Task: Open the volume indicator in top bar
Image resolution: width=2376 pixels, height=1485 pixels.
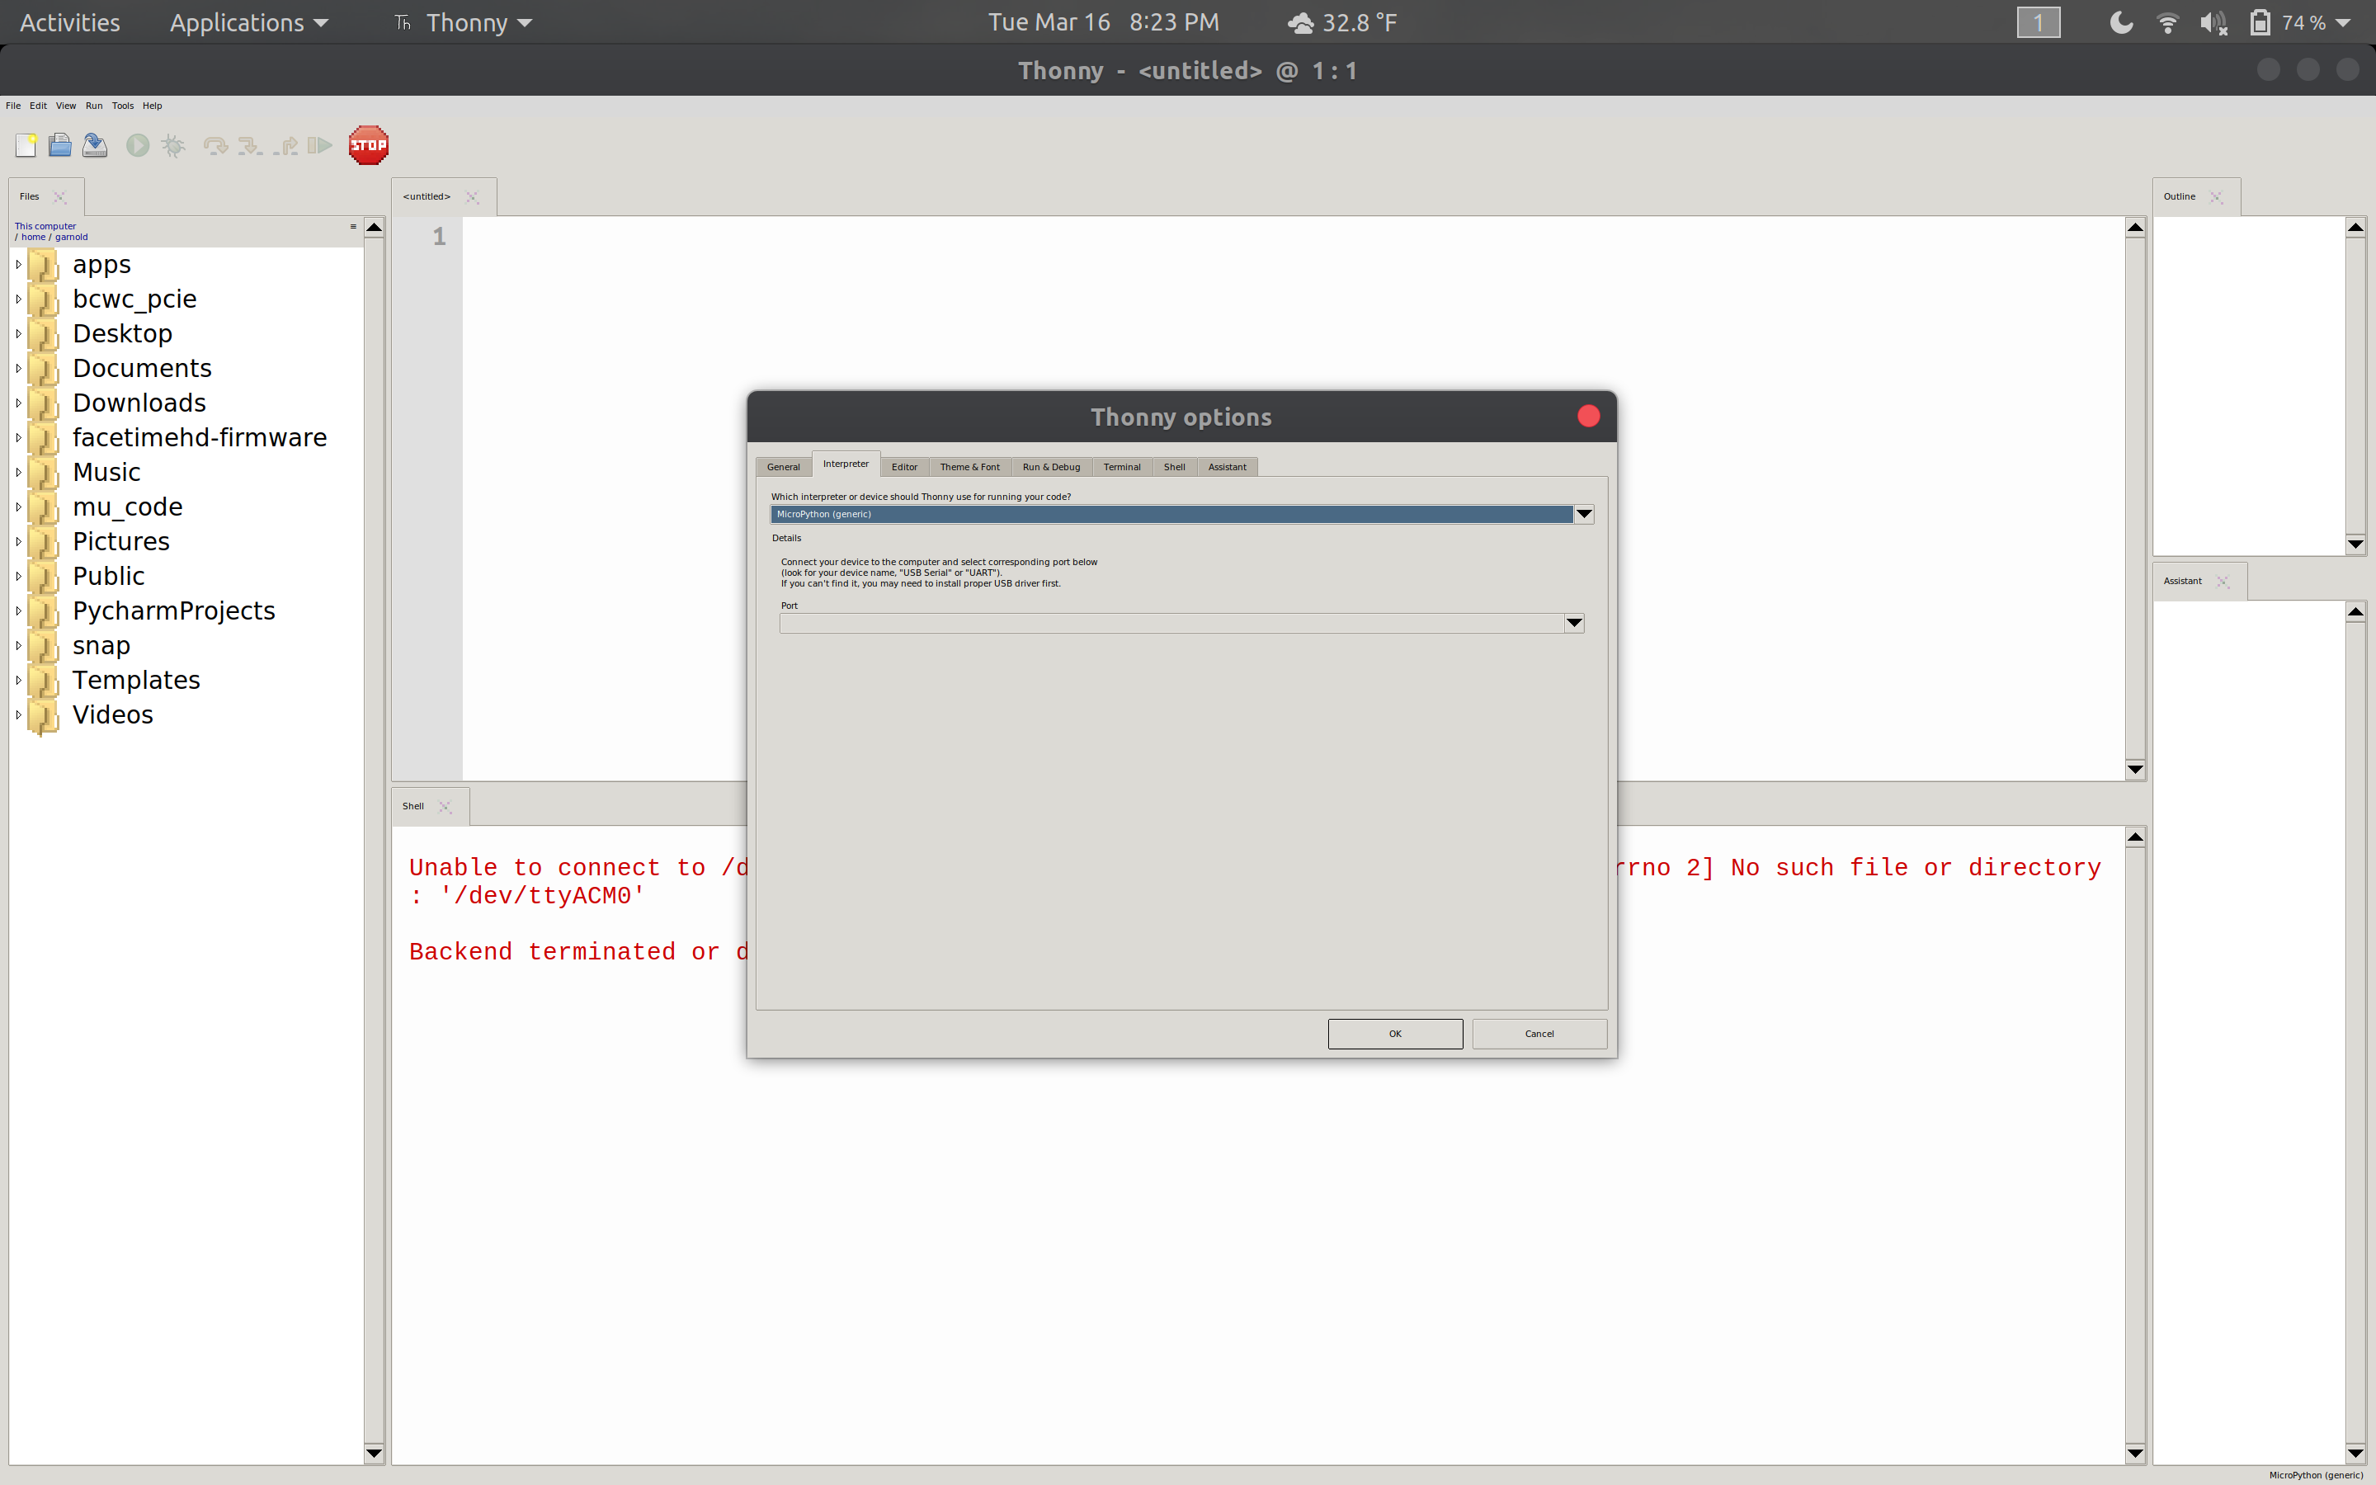Action: pyautogui.click(x=2213, y=22)
